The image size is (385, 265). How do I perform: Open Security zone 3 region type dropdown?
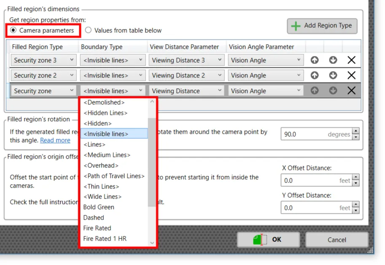click(44, 60)
